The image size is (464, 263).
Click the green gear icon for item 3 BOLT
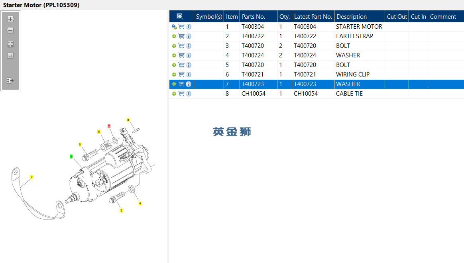[x=174, y=46]
